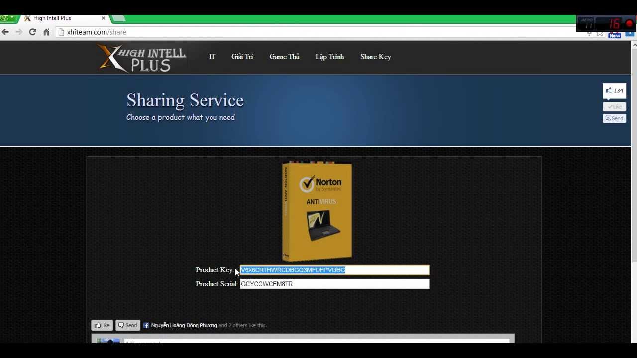
Task: Click the Facebook icon beside the name
Action: (x=146, y=325)
